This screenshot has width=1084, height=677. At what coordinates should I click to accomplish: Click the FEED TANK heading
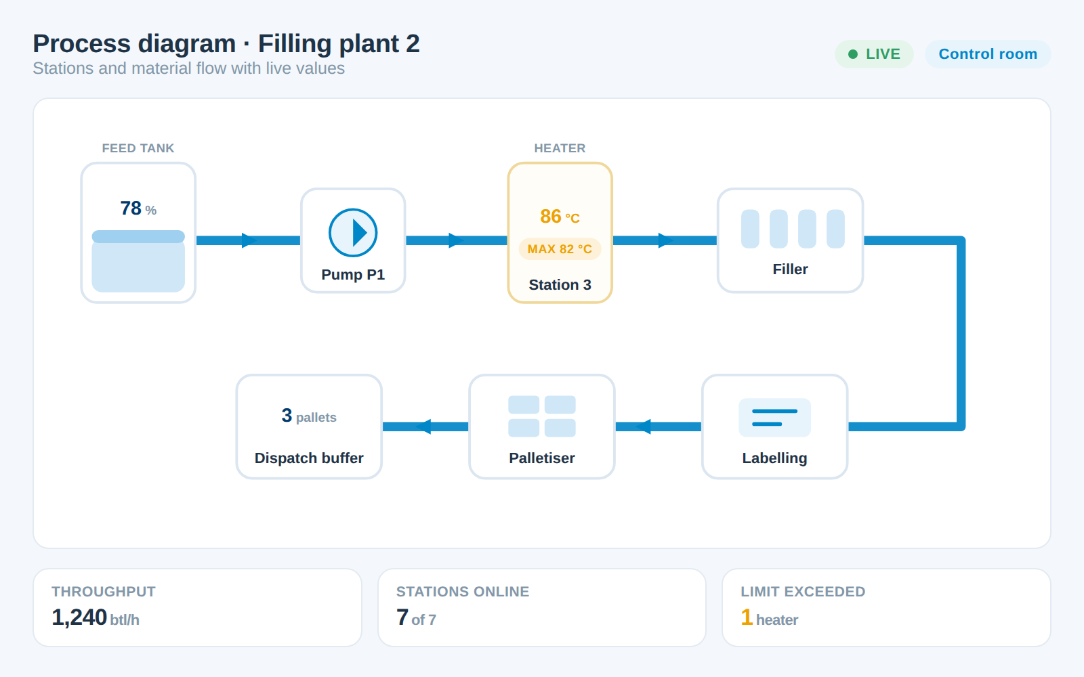pyautogui.click(x=138, y=148)
